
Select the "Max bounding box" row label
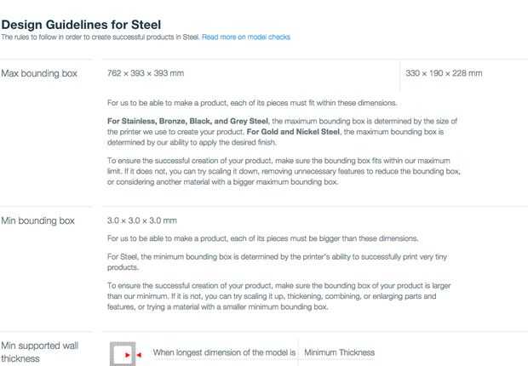[40, 73]
